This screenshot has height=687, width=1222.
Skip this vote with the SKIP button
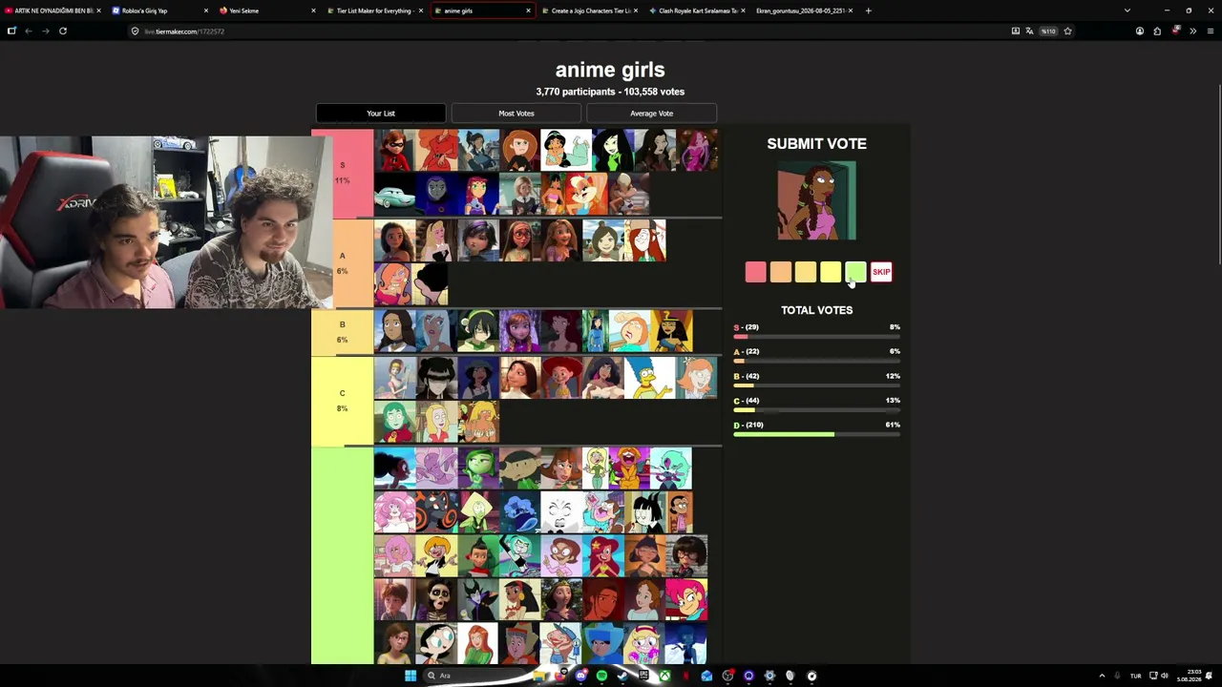881,273
